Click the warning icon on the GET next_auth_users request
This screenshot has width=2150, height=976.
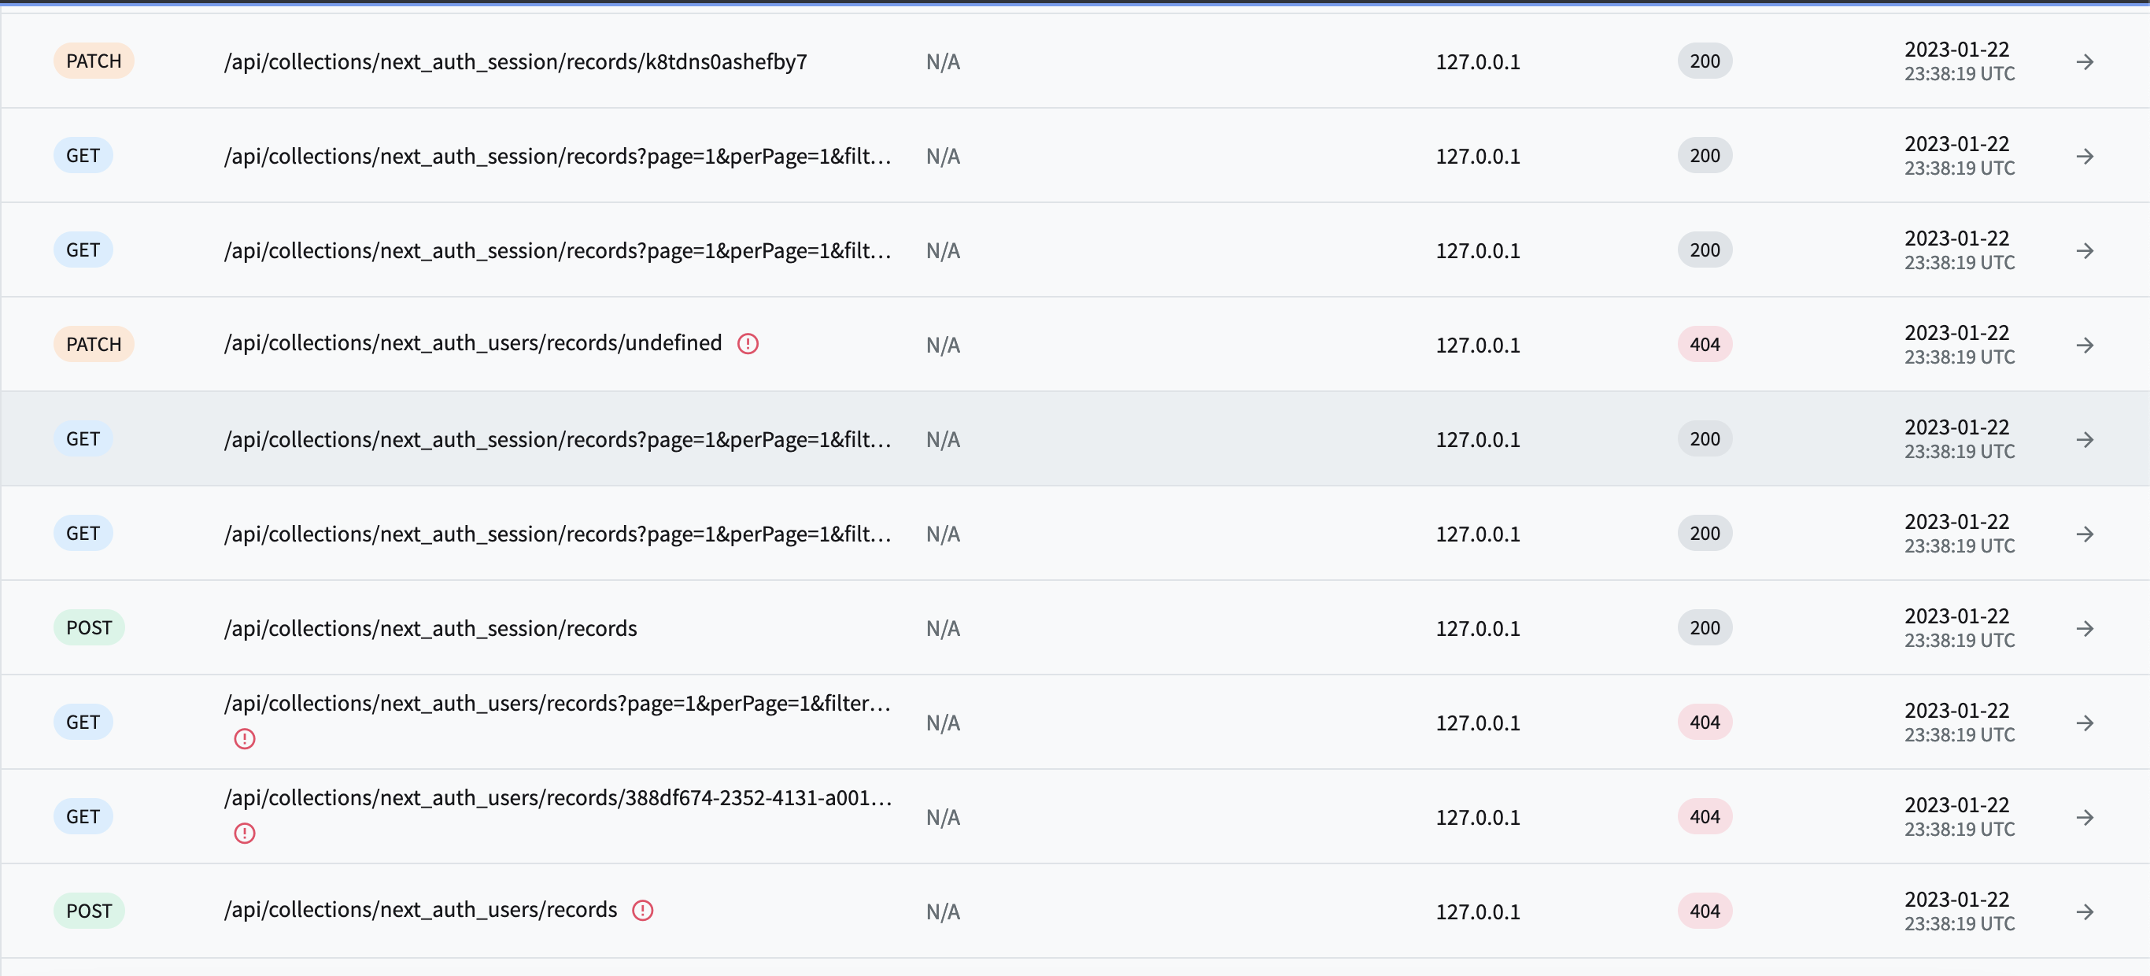[x=245, y=738]
